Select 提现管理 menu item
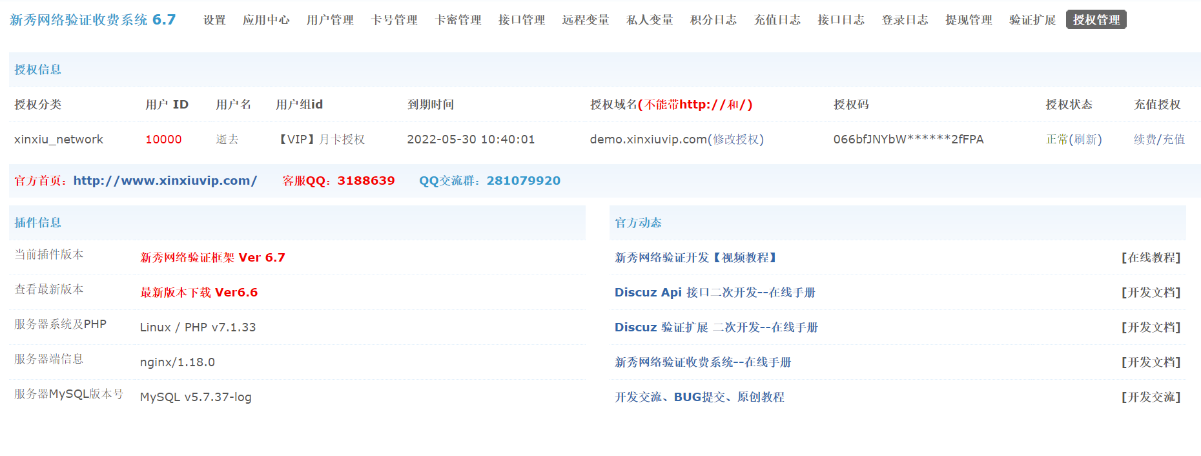 (969, 20)
